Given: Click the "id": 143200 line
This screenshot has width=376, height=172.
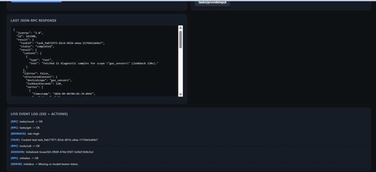Looking at the screenshot, I should tap(27, 36).
